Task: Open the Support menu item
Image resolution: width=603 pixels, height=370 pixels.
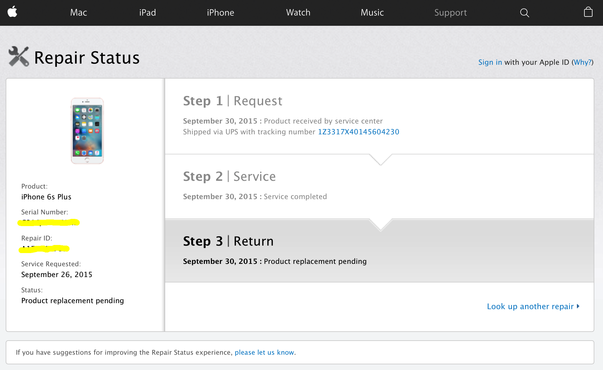Action: 450,13
